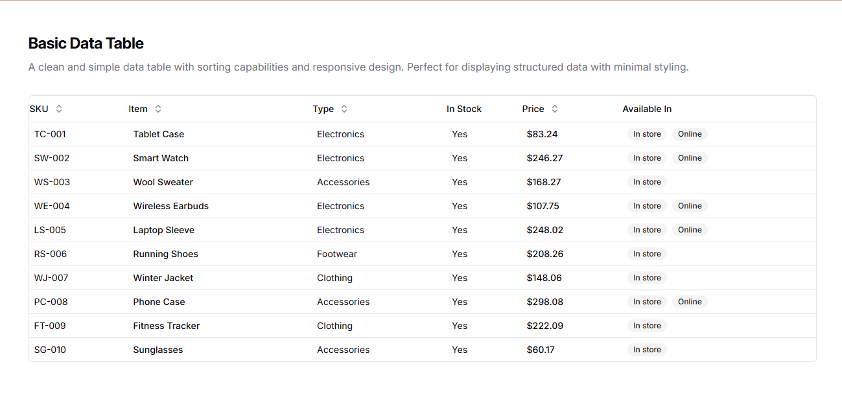
Task: Select the Wool Sweater item name
Action: click(163, 182)
